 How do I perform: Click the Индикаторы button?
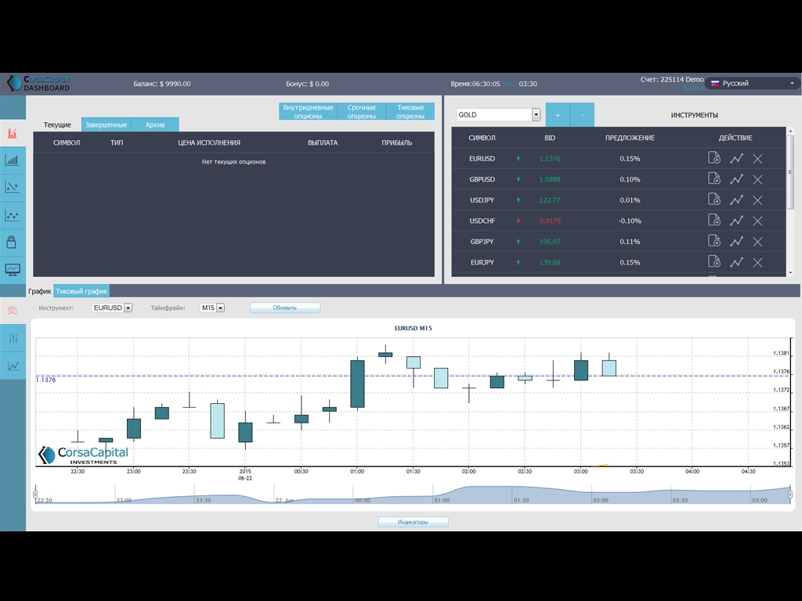[413, 522]
